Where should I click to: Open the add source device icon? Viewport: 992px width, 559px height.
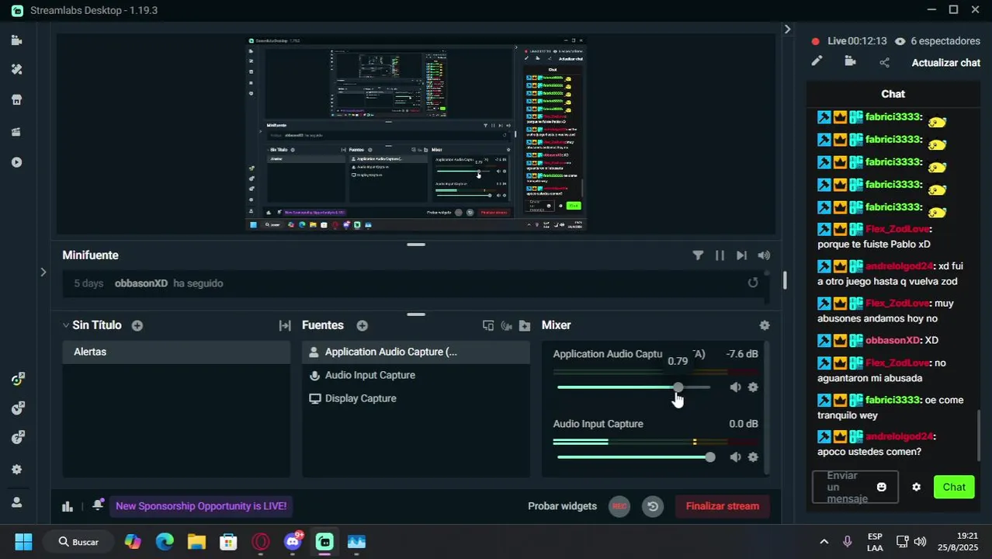click(x=488, y=325)
